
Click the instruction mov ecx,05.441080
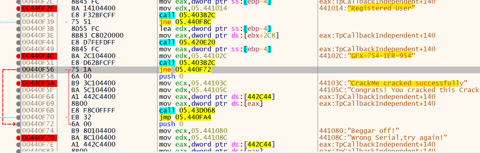pos(193,131)
